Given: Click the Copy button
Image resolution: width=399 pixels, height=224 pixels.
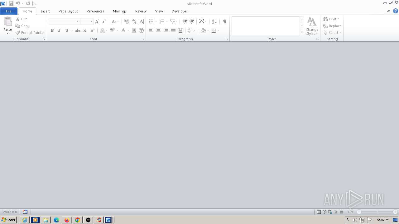Looking at the screenshot, I should point(22,26).
